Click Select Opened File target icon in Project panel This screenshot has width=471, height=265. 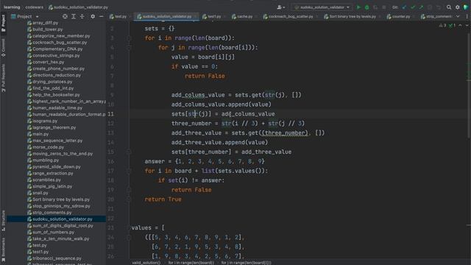(65, 16)
